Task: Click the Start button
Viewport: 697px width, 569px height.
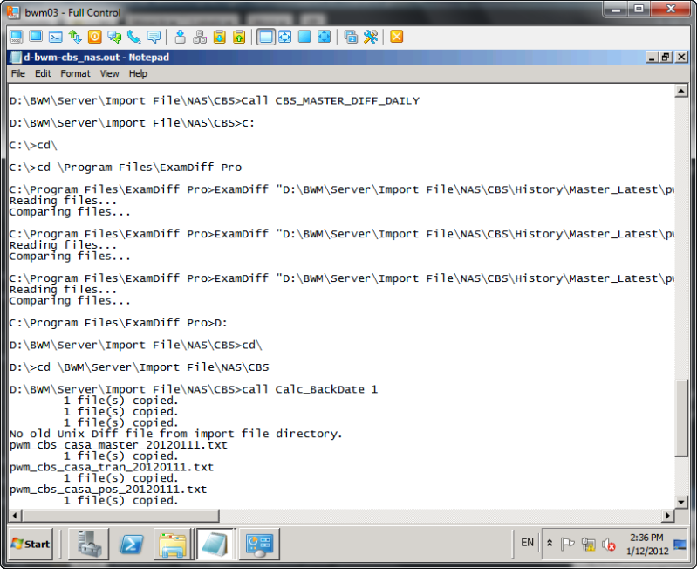Action: 31,544
